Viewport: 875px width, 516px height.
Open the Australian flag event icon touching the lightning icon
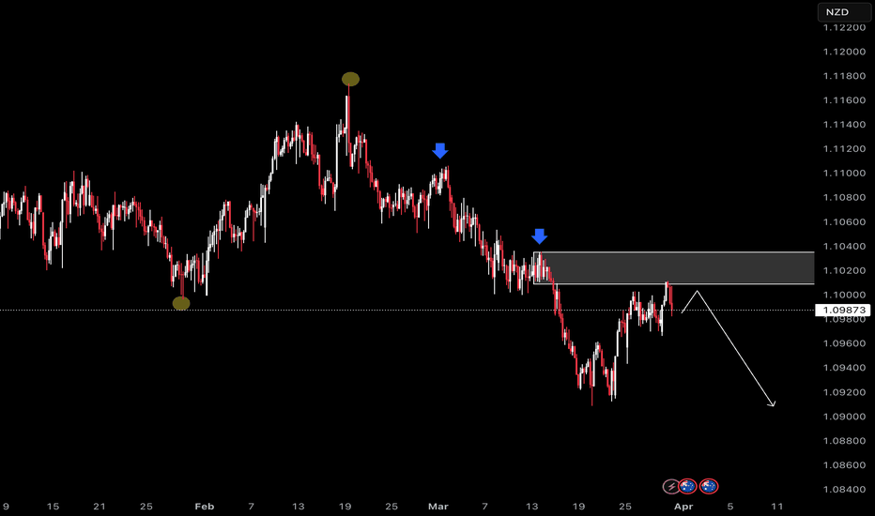click(687, 486)
